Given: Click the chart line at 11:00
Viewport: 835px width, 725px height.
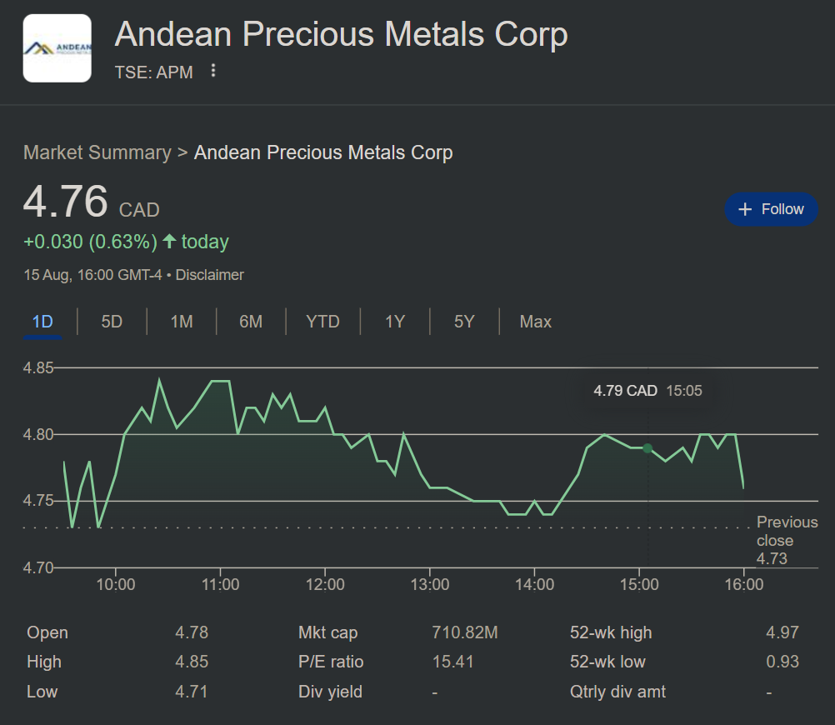Looking at the screenshot, I should click(220, 381).
